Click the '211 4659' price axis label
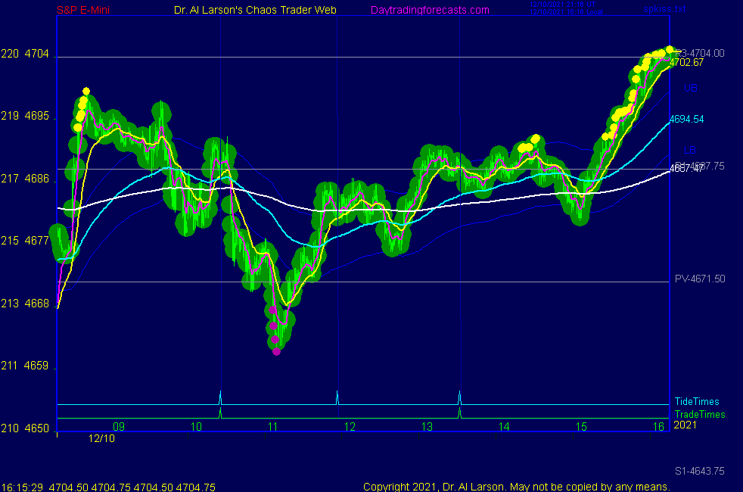 (x=25, y=366)
